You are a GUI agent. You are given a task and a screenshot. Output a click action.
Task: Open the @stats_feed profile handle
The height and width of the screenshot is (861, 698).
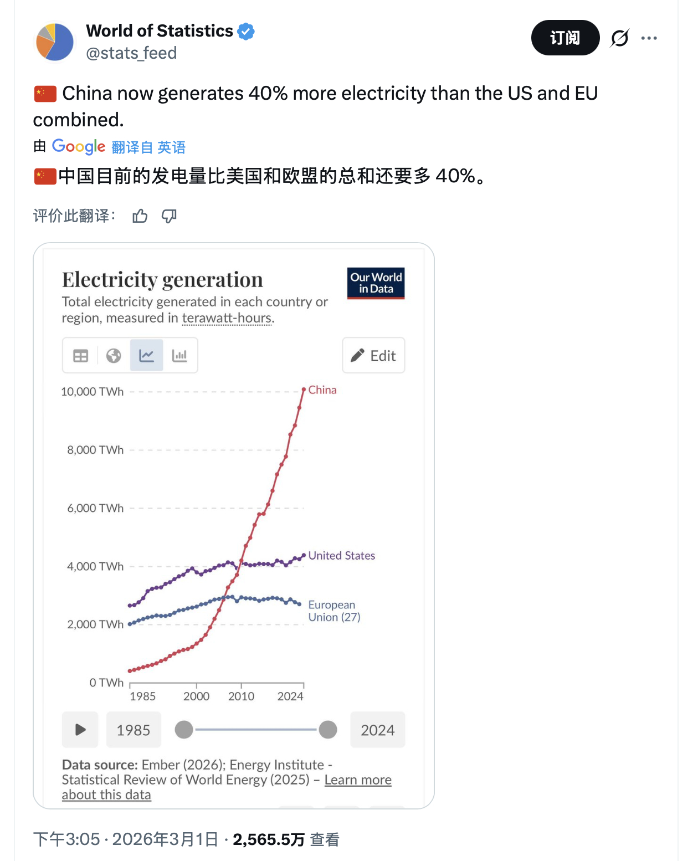pos(131,53)
